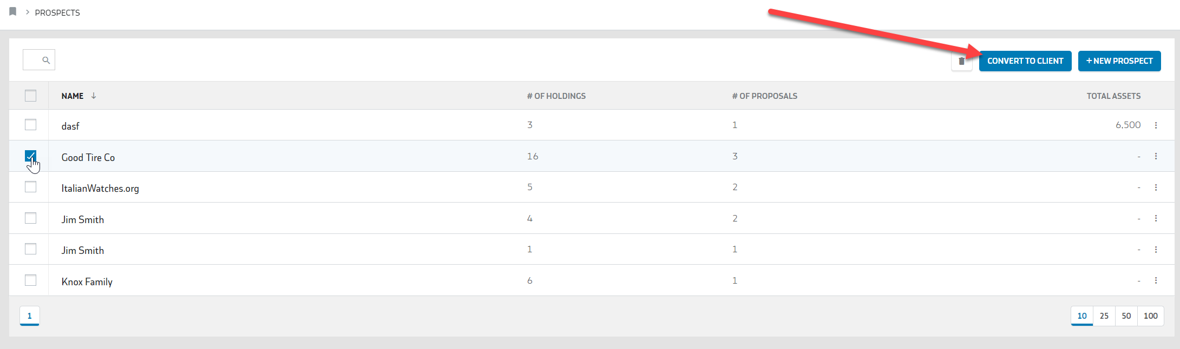Screen dimensions: 1180x349
Task: Open three-dot menu for ItalianWatches.org
Action: [x=1156, y=187]
